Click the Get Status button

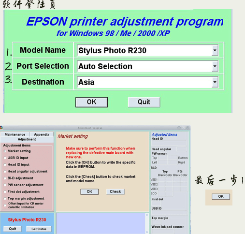click(39, 229)
